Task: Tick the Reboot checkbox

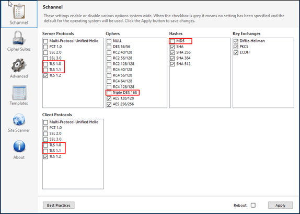Action: [253, 205]
